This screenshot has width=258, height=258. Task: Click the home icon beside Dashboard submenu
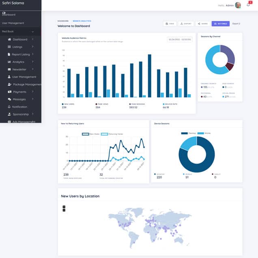9,39
